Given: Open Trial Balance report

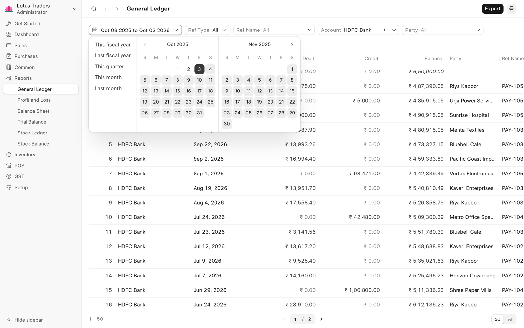Looking at the screenshot, I should [x=32, y=122].
